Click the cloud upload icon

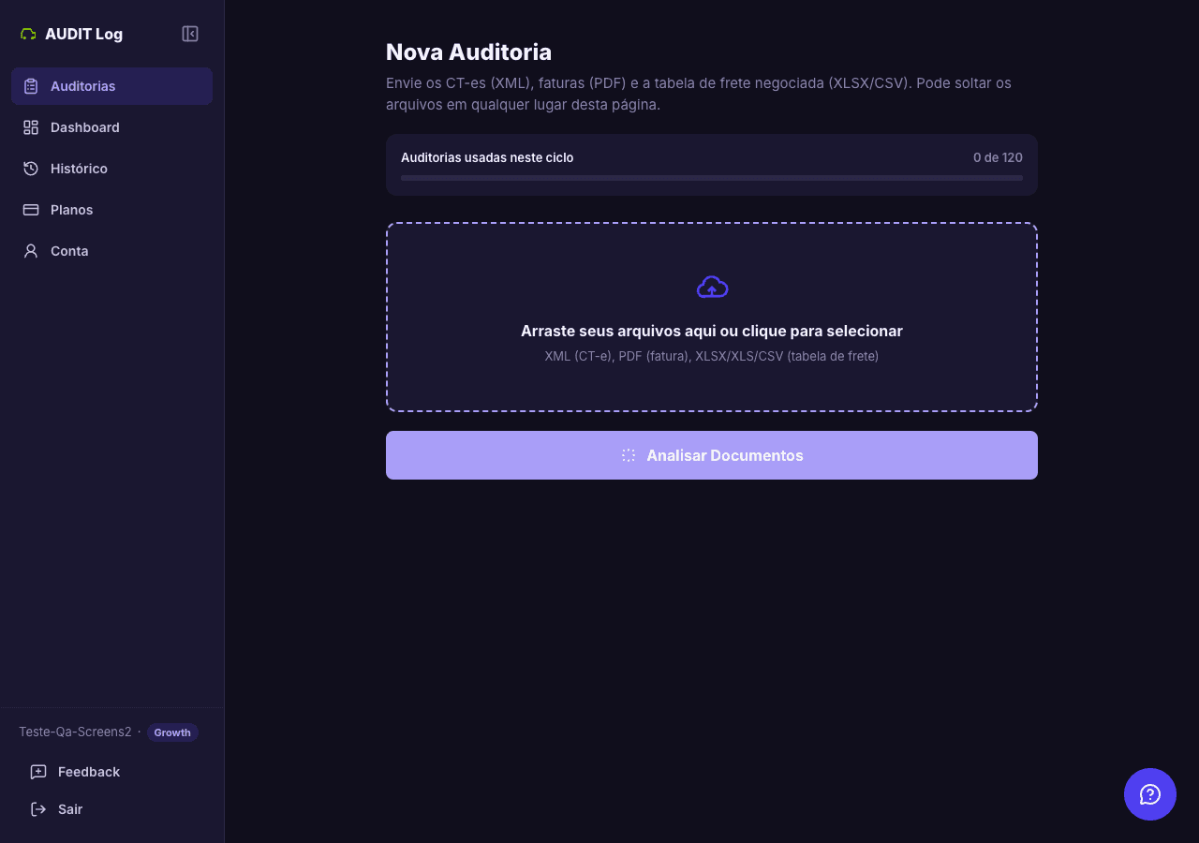pos(712,287)
